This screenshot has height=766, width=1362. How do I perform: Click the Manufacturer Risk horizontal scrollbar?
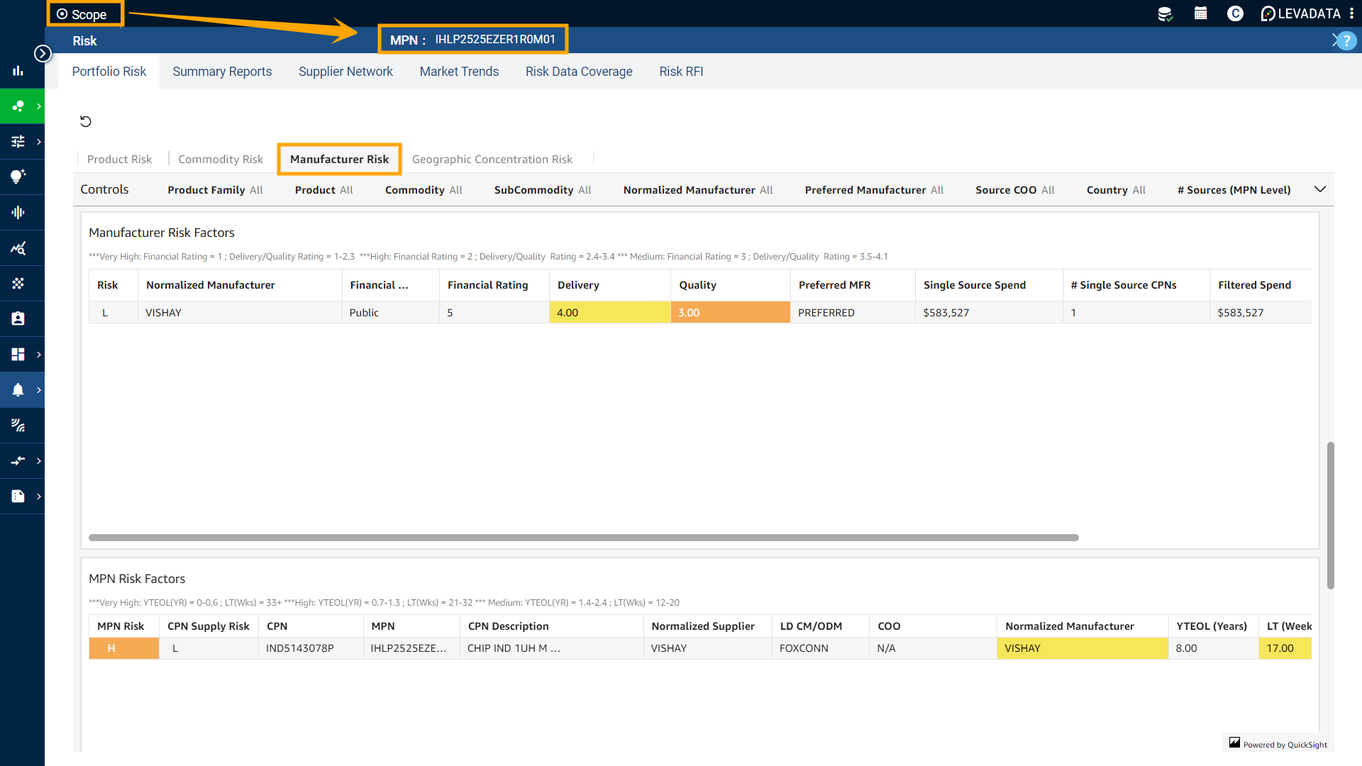[583, 538]
